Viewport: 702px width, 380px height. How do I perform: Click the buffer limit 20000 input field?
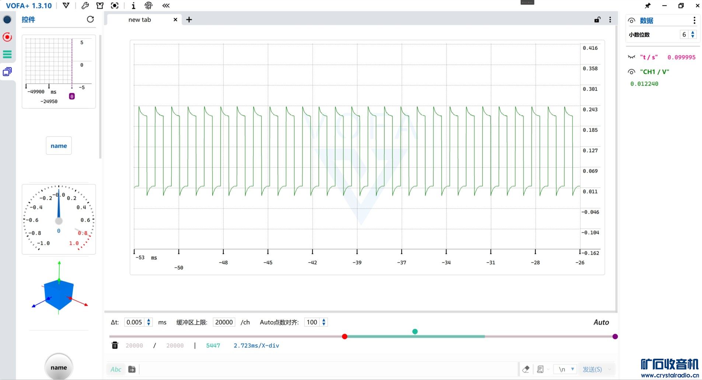click(224, 322)
